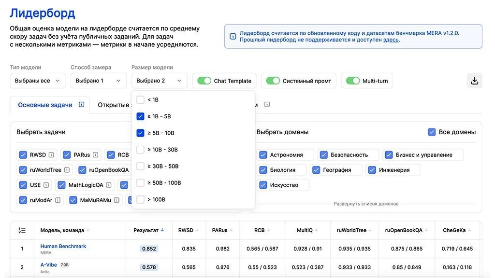This screenshot has height=278, width=495.
Task: Click the info icon next to Основные задачи
Action: click(81, 105)
